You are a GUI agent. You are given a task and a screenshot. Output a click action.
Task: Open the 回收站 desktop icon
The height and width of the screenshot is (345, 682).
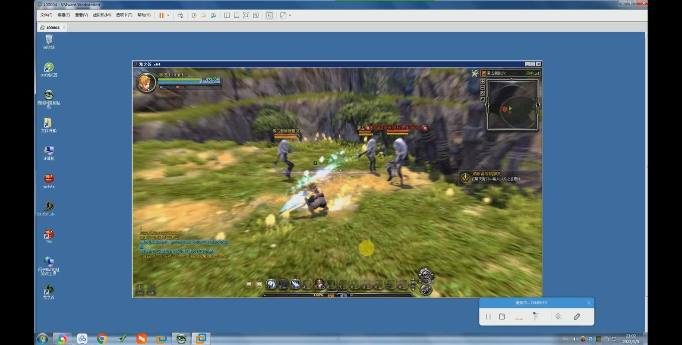(x=49, y=42)
